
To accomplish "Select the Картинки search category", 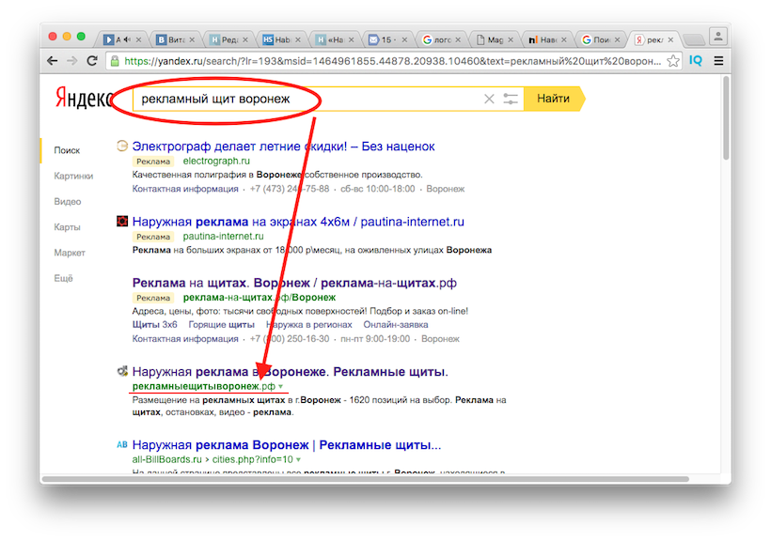I will [x=73, y=176].
